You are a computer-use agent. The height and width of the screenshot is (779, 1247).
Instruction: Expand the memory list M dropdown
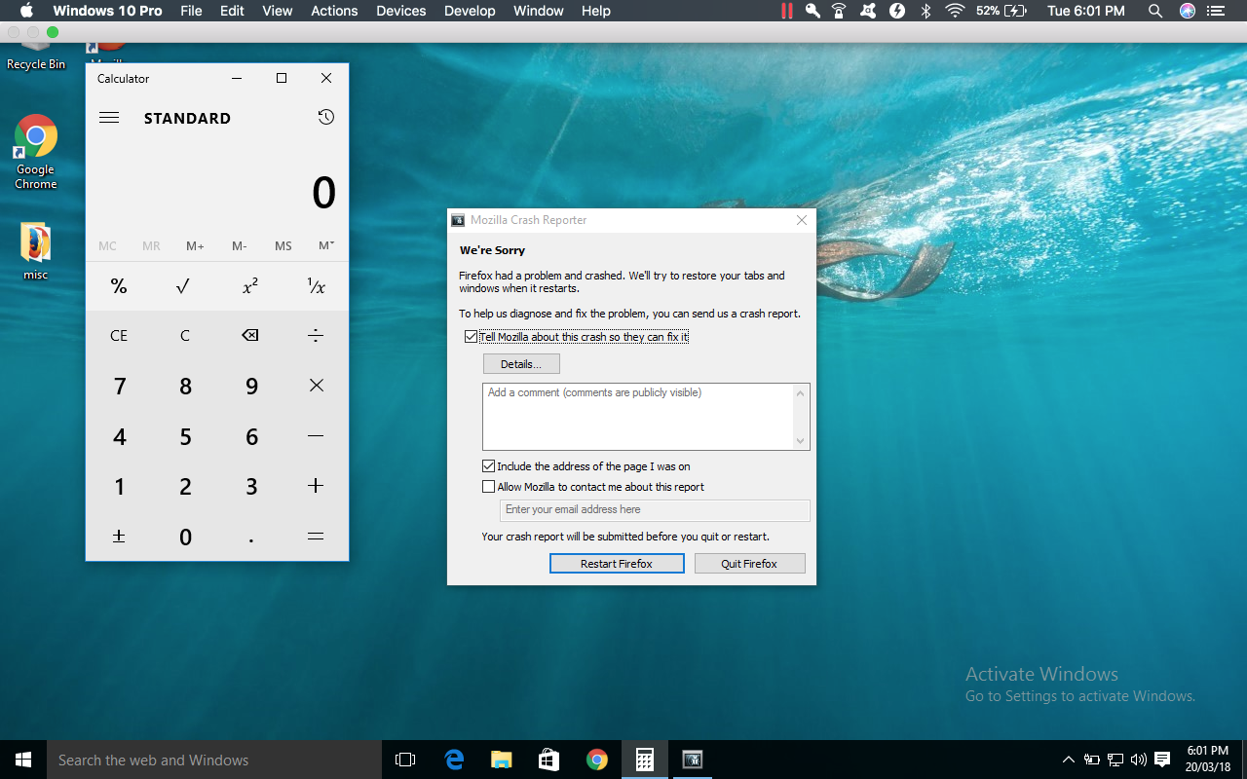326,246
